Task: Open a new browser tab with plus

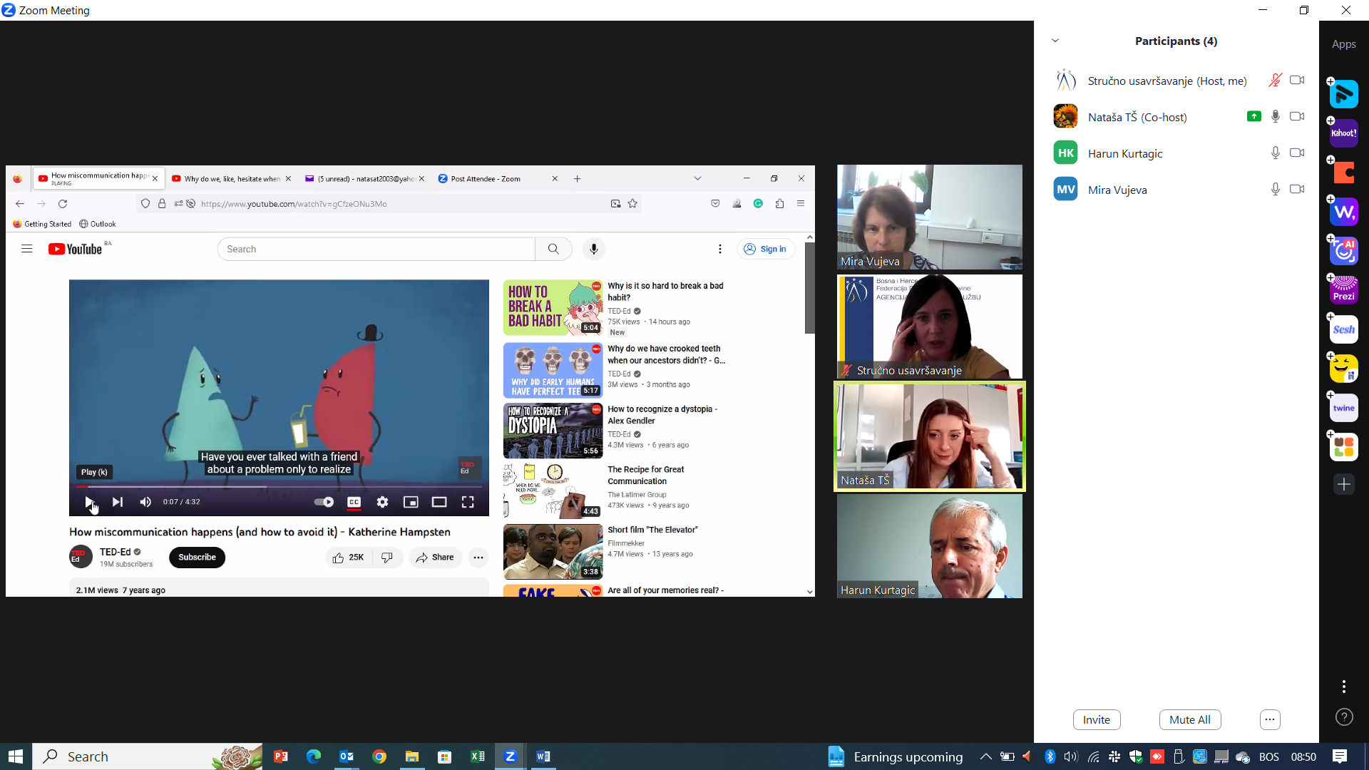Action: [x=577, y=179]
